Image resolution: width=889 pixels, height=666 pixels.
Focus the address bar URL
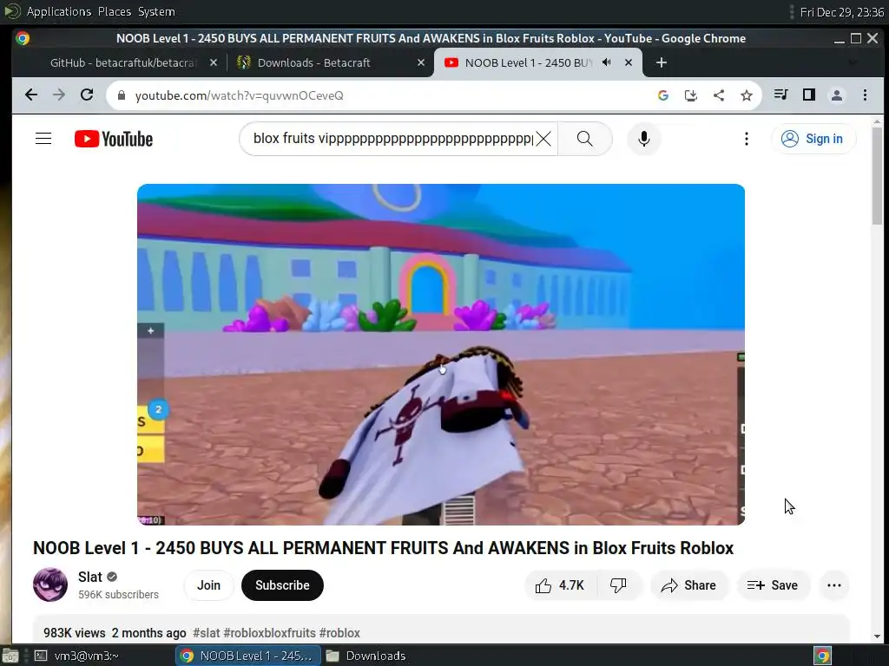click(240, 95)
